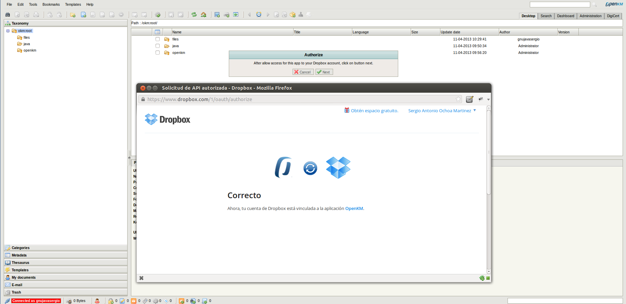Click the orange subscriptions status bar icon

pyautogui.click(x=134, y=301)
